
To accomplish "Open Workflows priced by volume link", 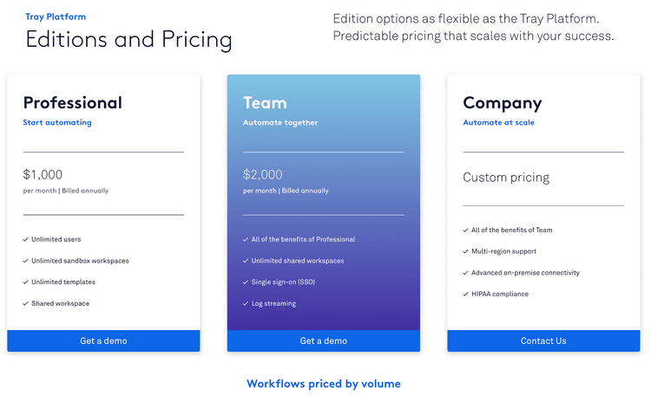I will pos(324,384).
